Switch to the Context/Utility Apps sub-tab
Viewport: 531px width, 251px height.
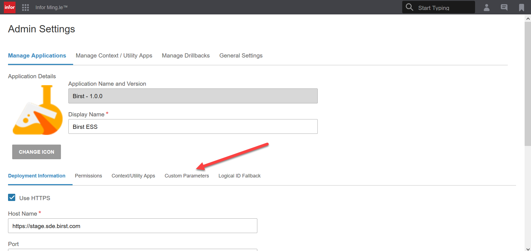133,176
